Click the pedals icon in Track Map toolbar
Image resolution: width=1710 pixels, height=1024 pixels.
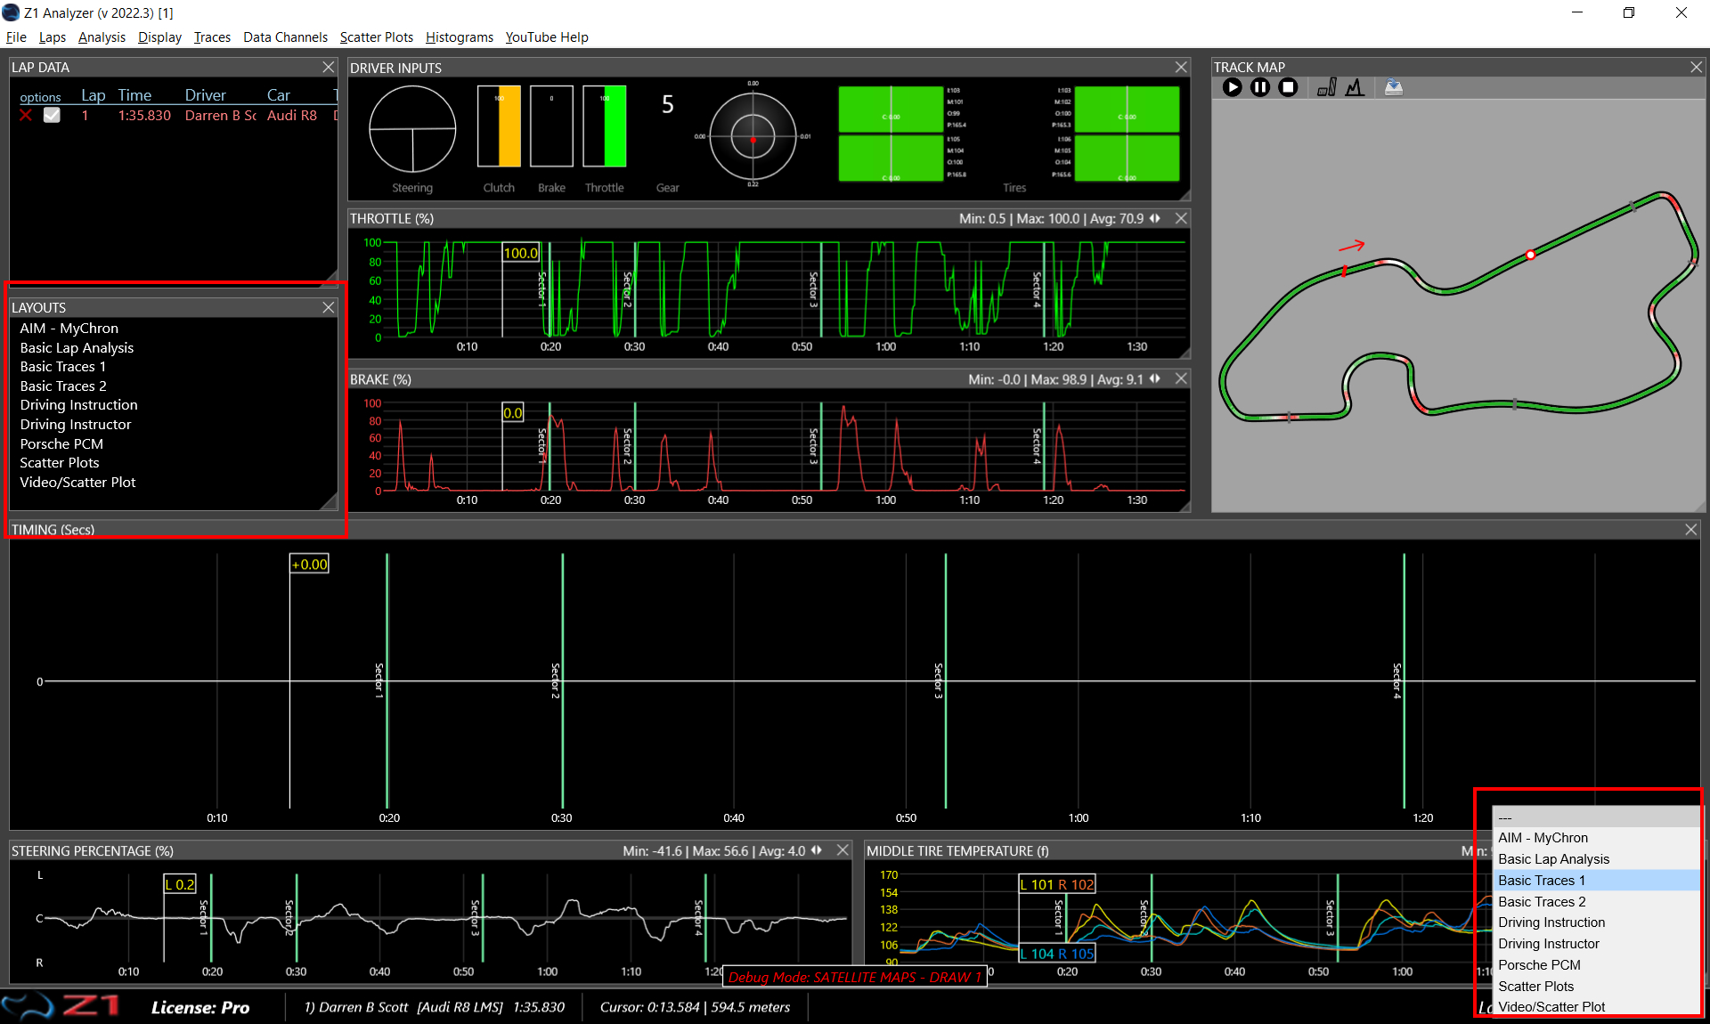tap(1327, 87)
